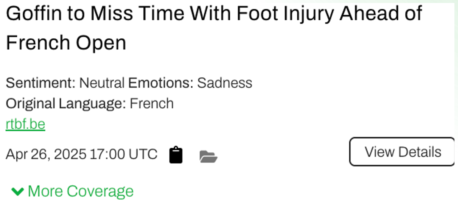
Task: Click the 'UTC' timezone text
Action: 143,154
